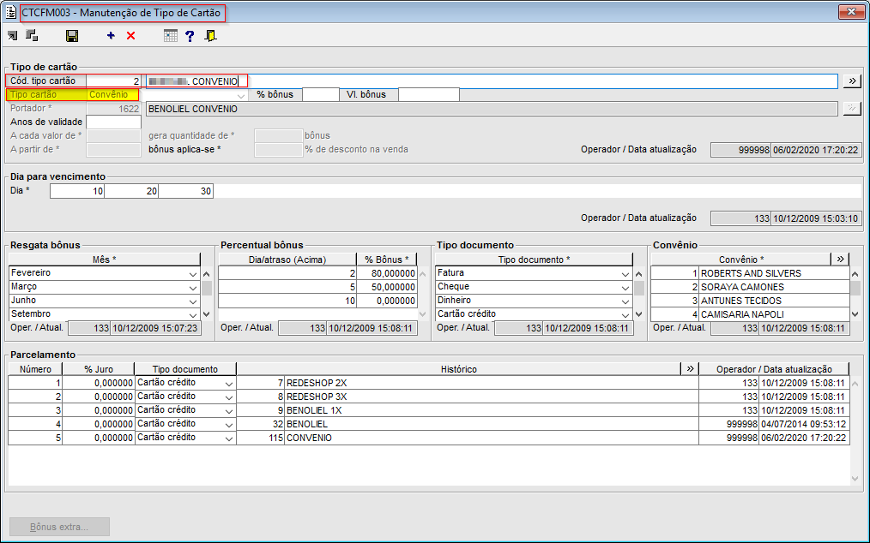Open the Fatura document type dropdown

625,274
